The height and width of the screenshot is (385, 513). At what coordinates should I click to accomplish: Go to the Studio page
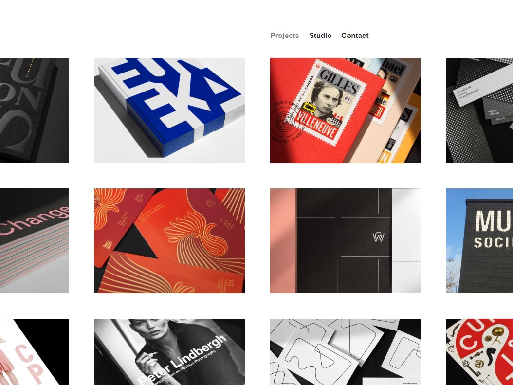pyautogui.click(x=320, y=36)
